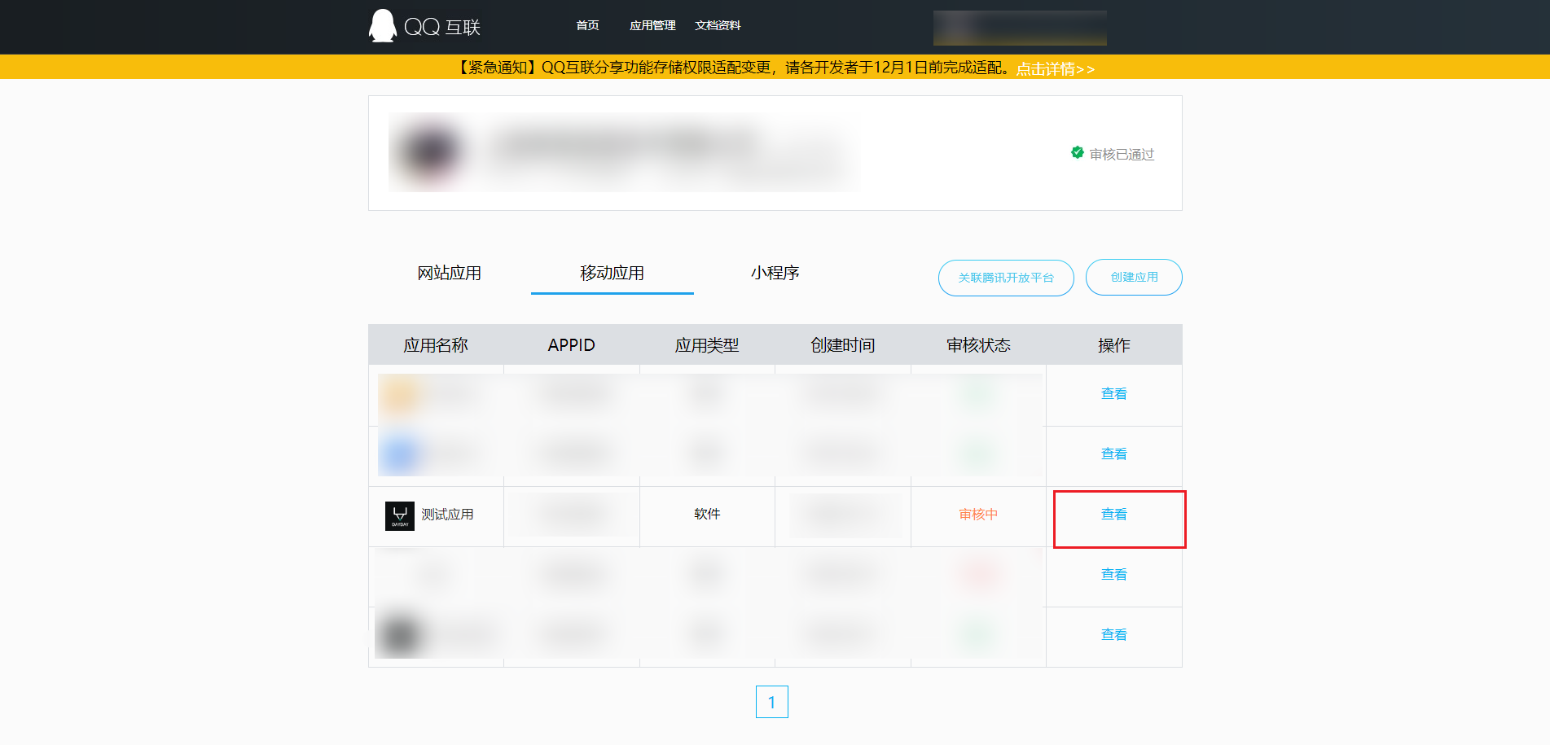
Task: Click the blurred account area in top bar
Action: (x=1020, y=28)
